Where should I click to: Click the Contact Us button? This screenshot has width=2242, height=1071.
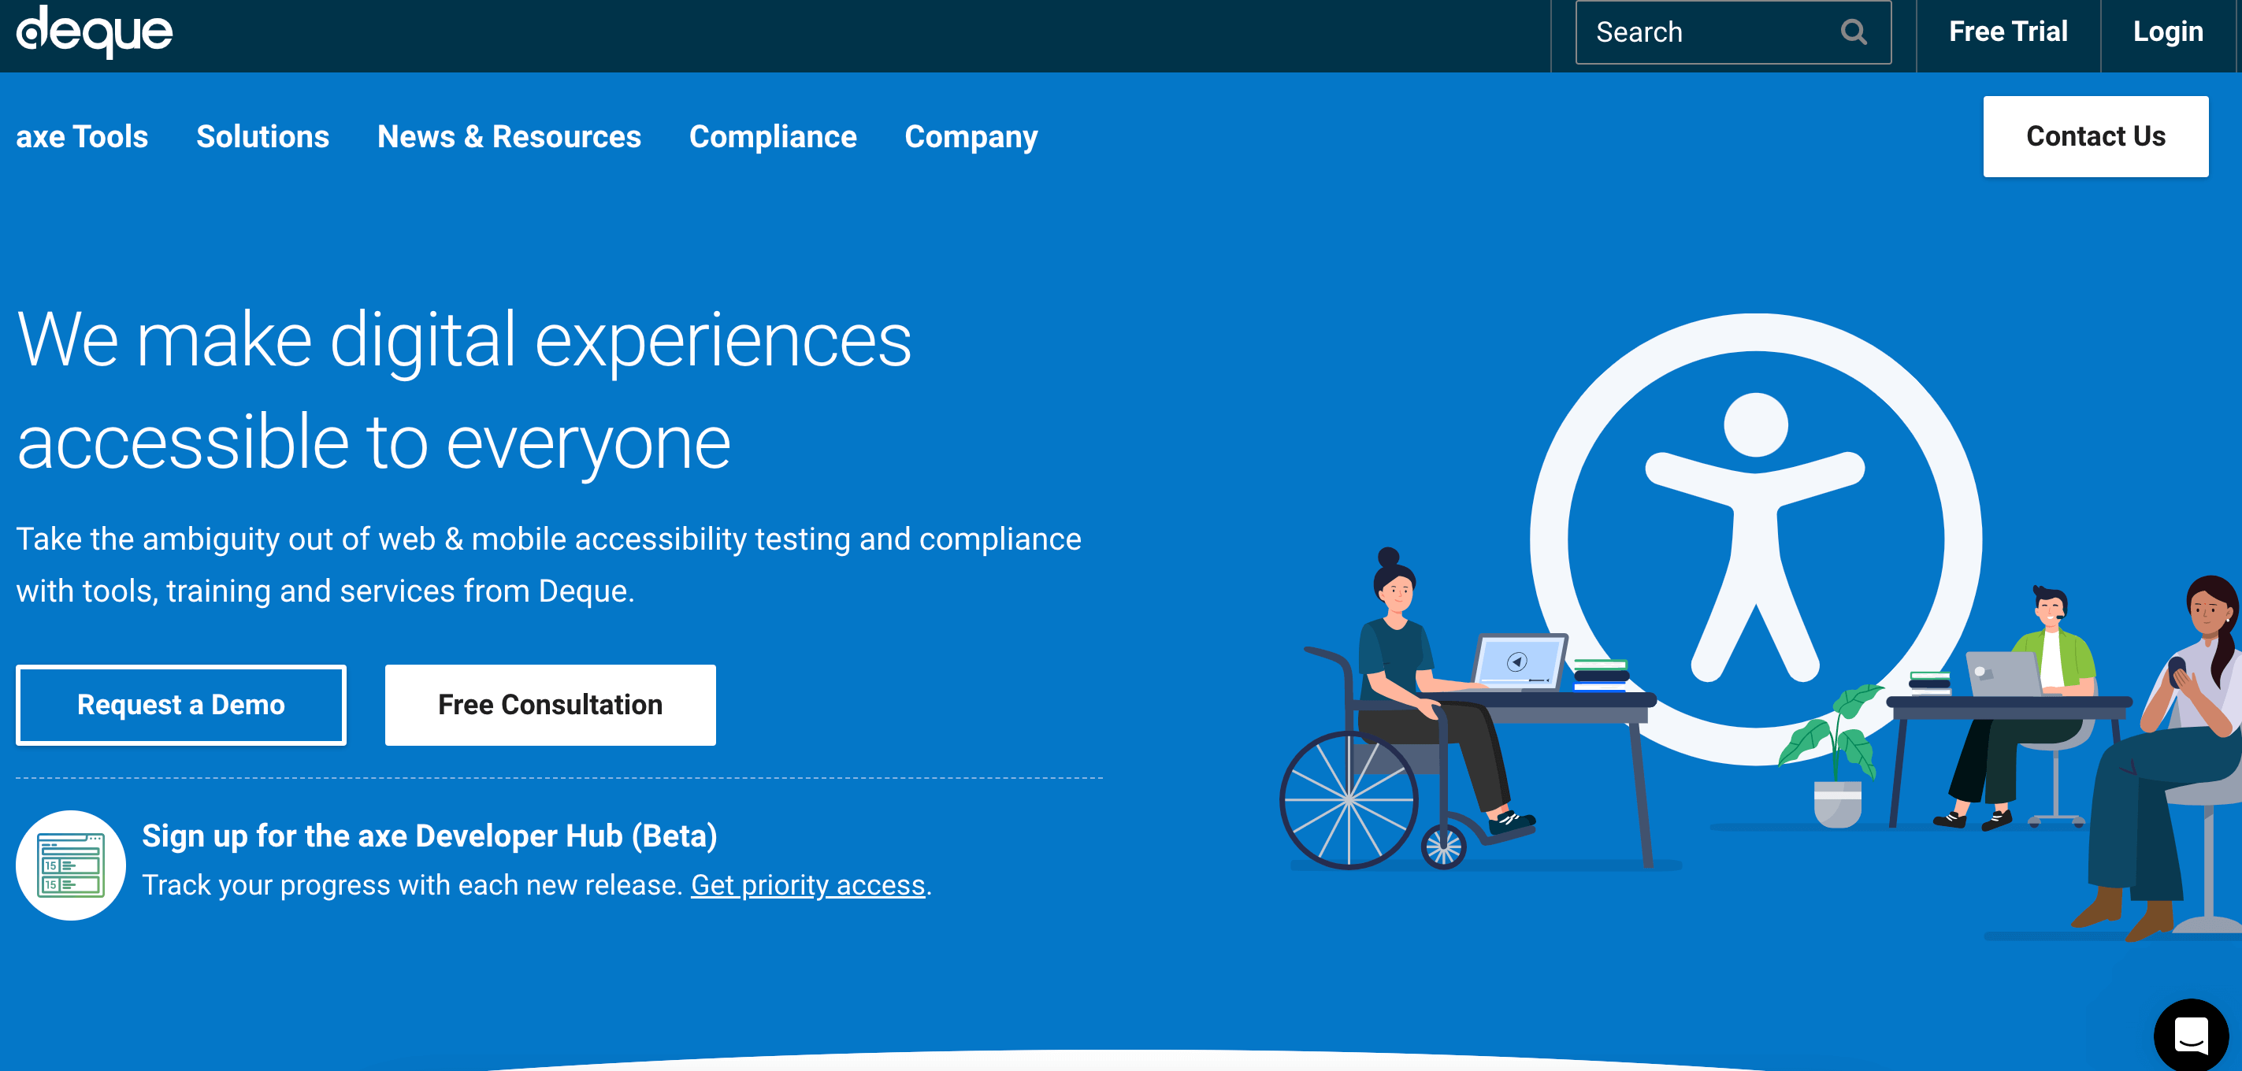pyautogui.click(x=2095, y=136)
